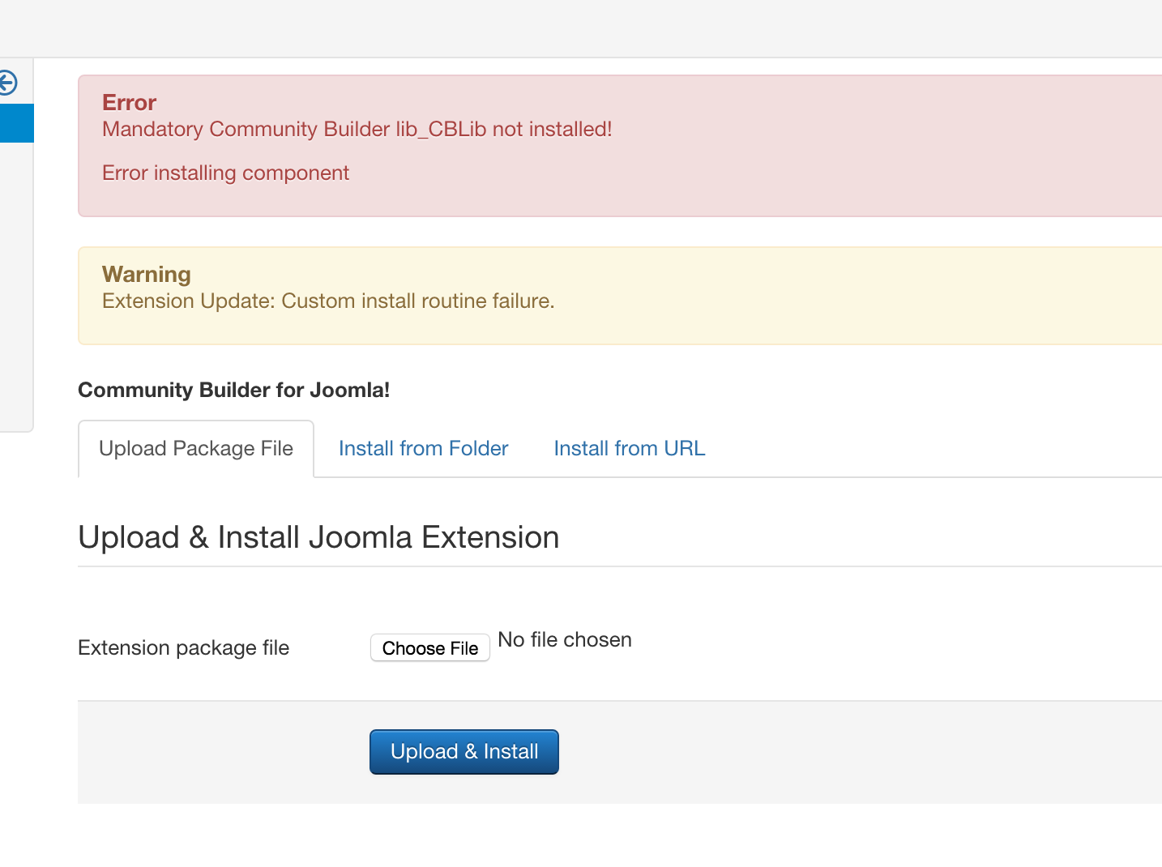Click the highlighted blue sidebar item
Image resolution: width=1162 pixels, height=867 pixels.
click(16, 123)
